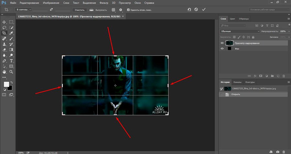Select the Horizontal Type tool

(x=11, y=61)
